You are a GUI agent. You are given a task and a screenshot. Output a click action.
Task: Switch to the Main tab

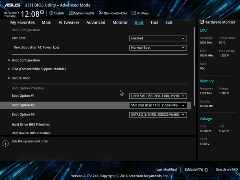coord(46,22)
